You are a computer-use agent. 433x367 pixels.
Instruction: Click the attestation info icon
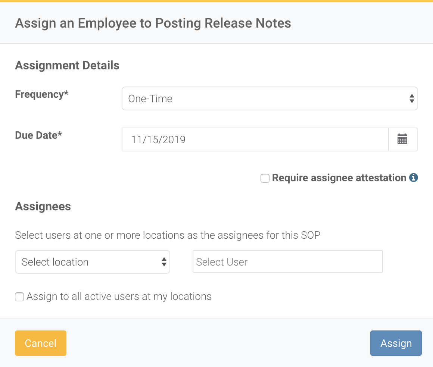click(413, 178)
